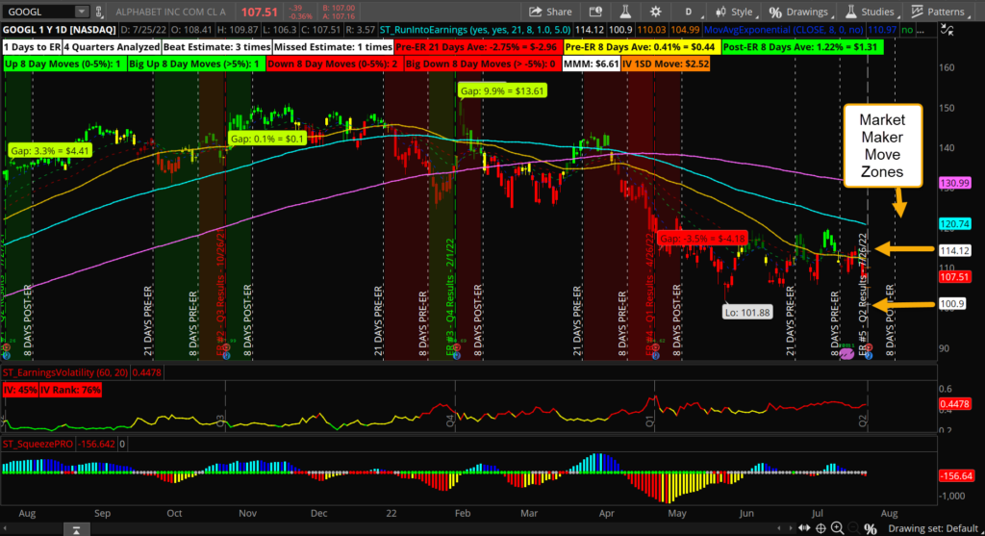This screenshot has width=985, height=536.
Task: Open the Share menu
Action: tap(550, 12)
